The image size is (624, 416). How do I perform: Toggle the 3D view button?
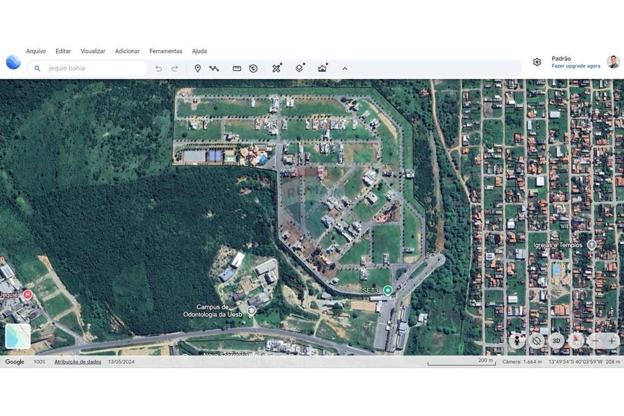[x=556, y=341]
